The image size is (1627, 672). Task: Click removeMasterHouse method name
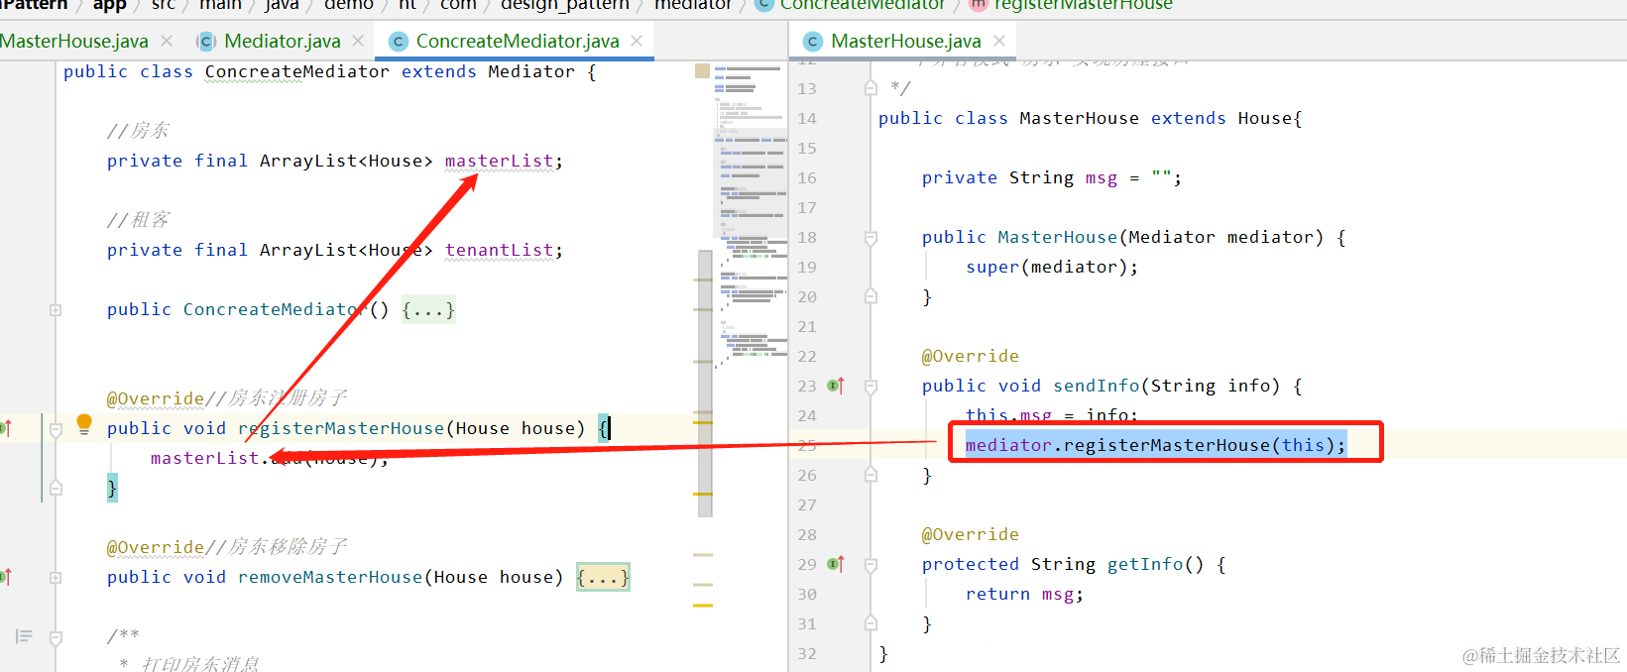330,577
